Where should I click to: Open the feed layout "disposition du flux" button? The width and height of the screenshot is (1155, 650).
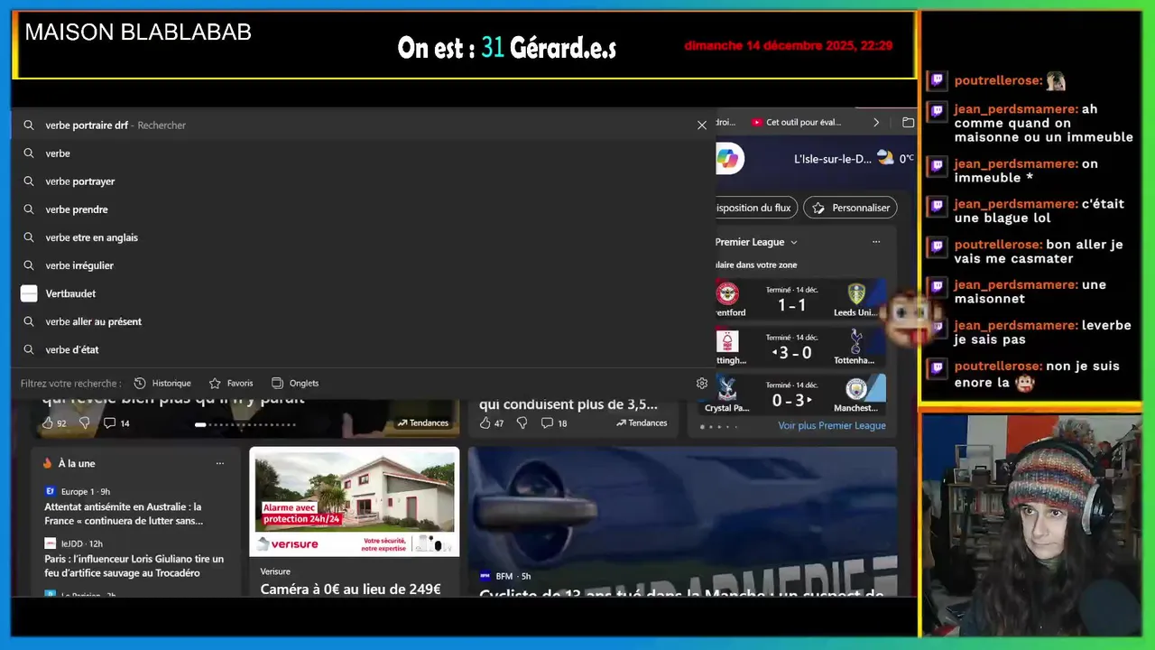(755, 208)
